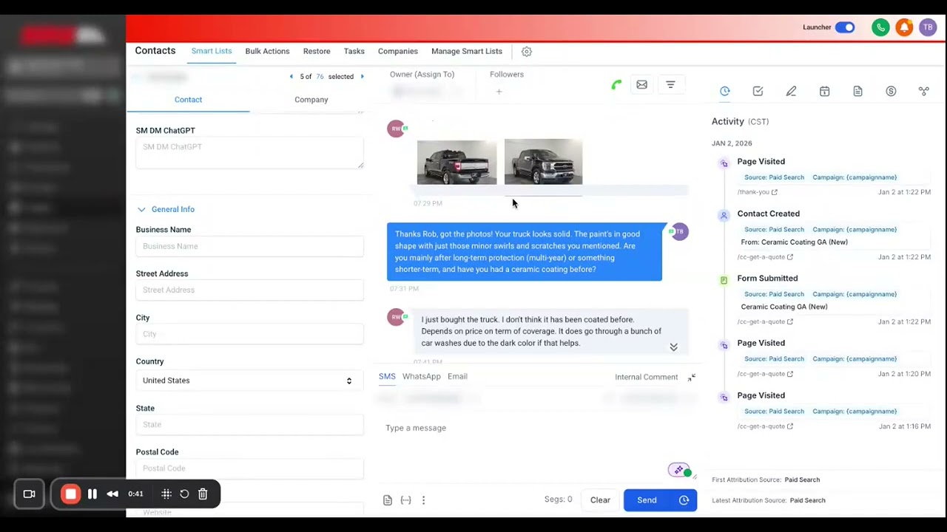
Task: Click the green dialer phone icon in header
Action: [x=880, y=27]
